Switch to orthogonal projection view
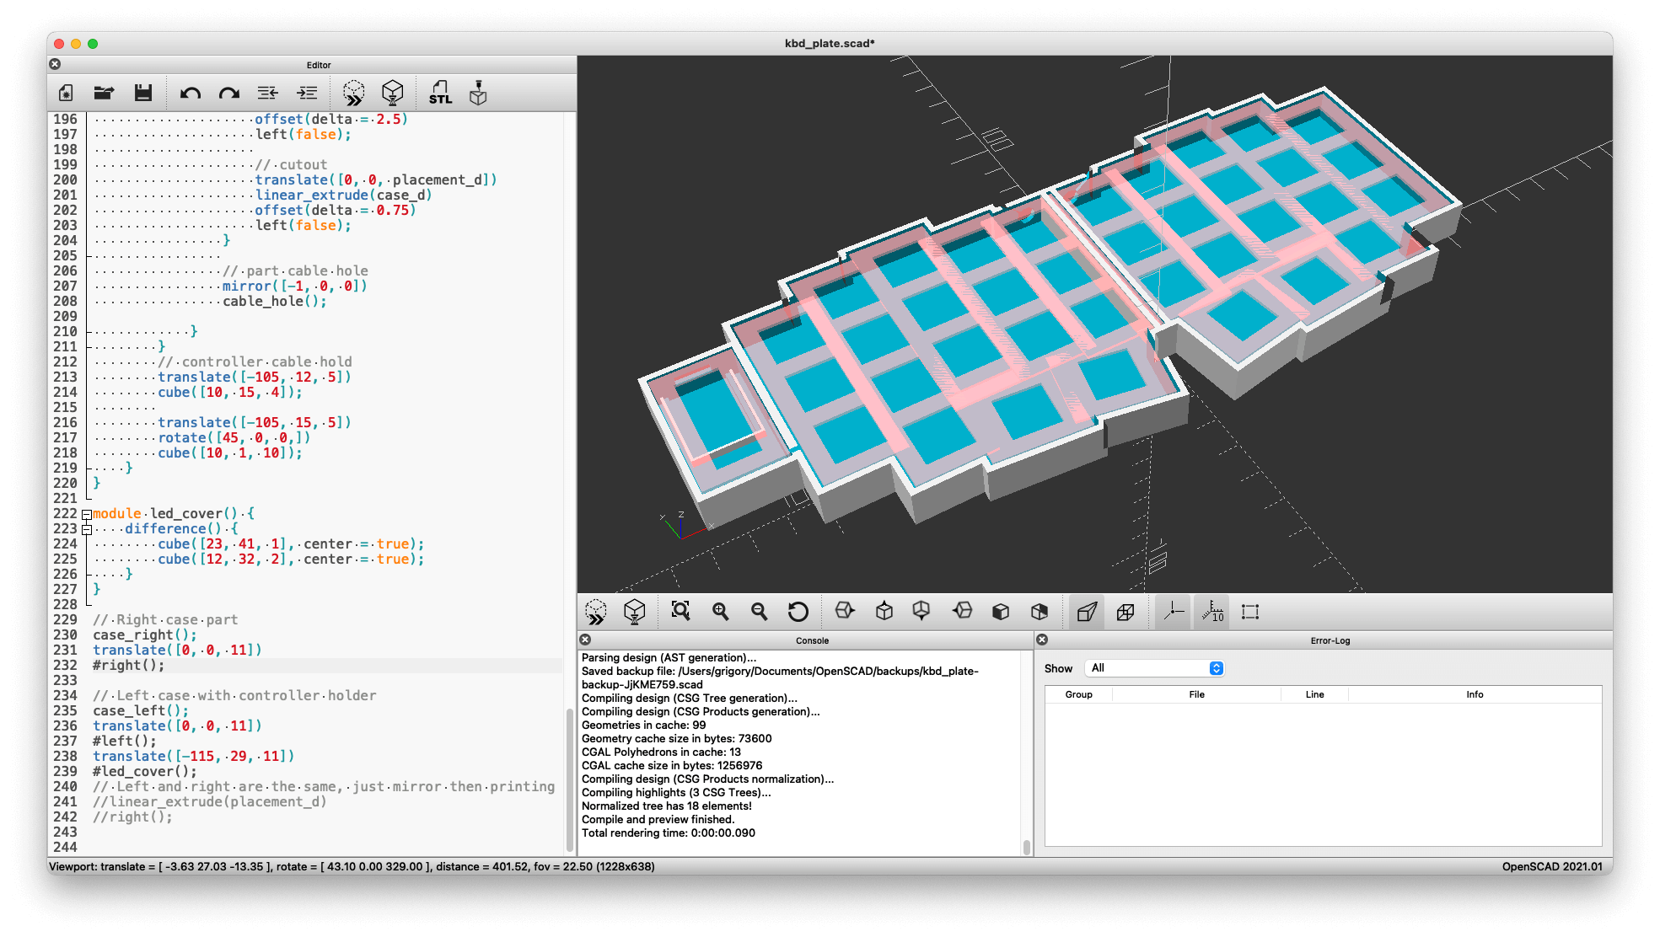This screenshot has height=937, width=1660. [x=1125, y=611]
